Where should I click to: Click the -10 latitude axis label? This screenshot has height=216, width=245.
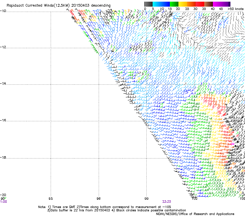[3, 11]
